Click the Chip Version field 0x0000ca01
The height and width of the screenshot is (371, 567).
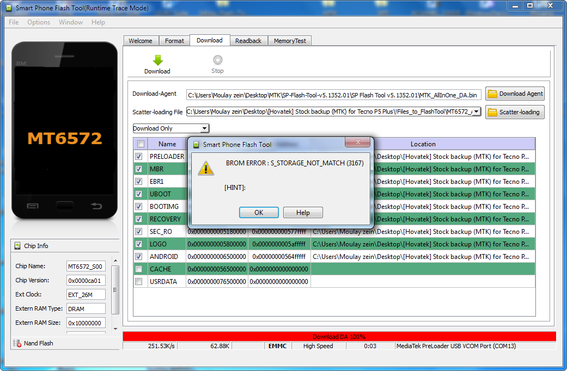click(x=86, y=280)
